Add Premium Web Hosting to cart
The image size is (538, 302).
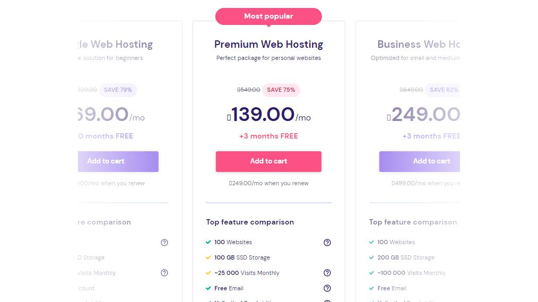(268, 161)
